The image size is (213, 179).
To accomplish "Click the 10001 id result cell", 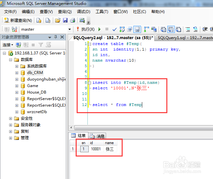I will (x=96, y=149).
